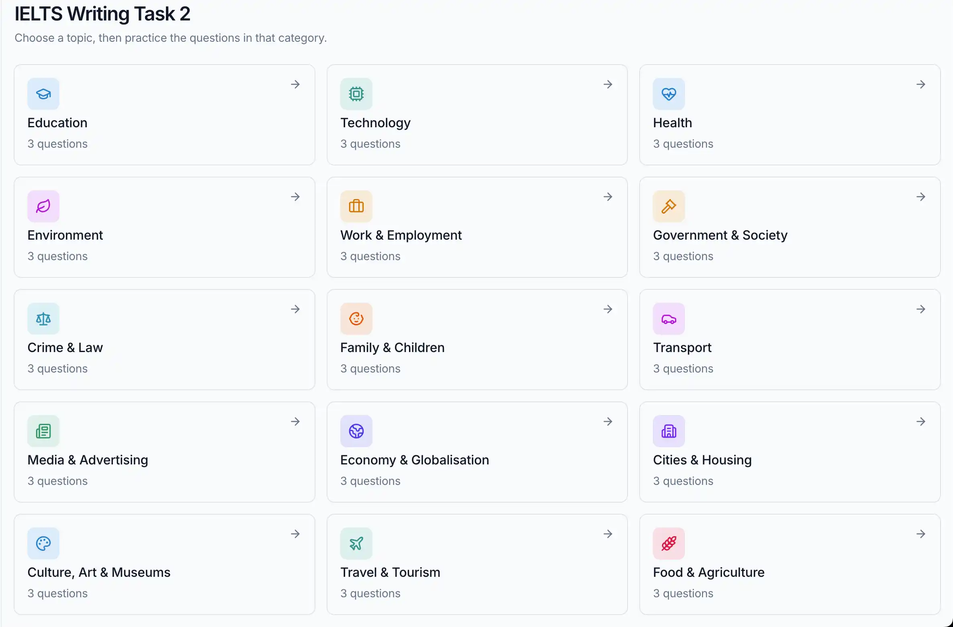Click the arrow on Food & Agriculture card
The image size is (953, 627).
click(921, 534)
